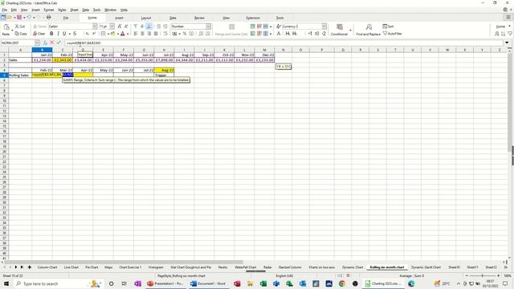514x289 pixels.
Task: Align text left
Action: [x=136, y=34]
